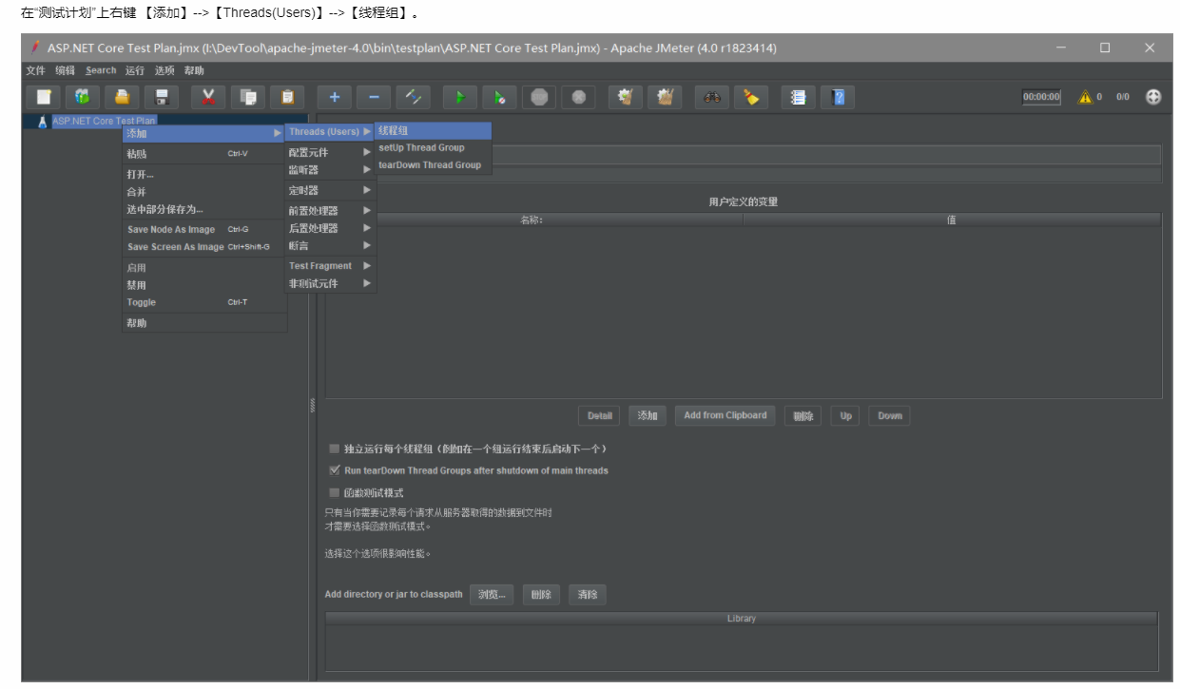Click the Clear results broom icon
The width and height of the screenshot is (1180, 689).
[626, 97]
